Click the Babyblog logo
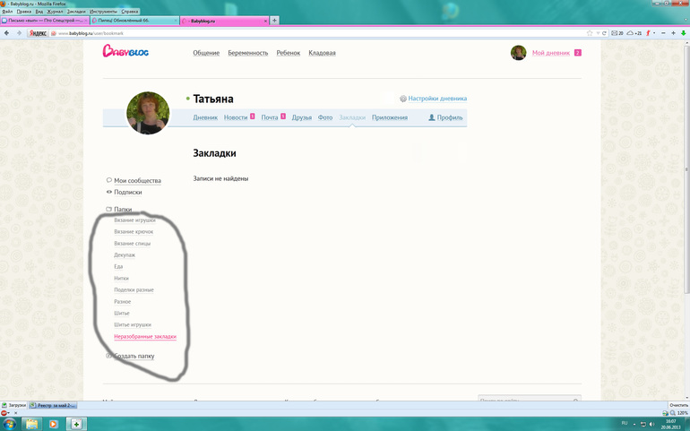Screen dimensions: 690x431 coord(125,52)
